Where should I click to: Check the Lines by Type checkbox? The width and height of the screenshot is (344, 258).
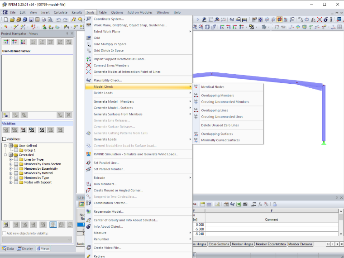pyautogui.click(x=16, y=159)
